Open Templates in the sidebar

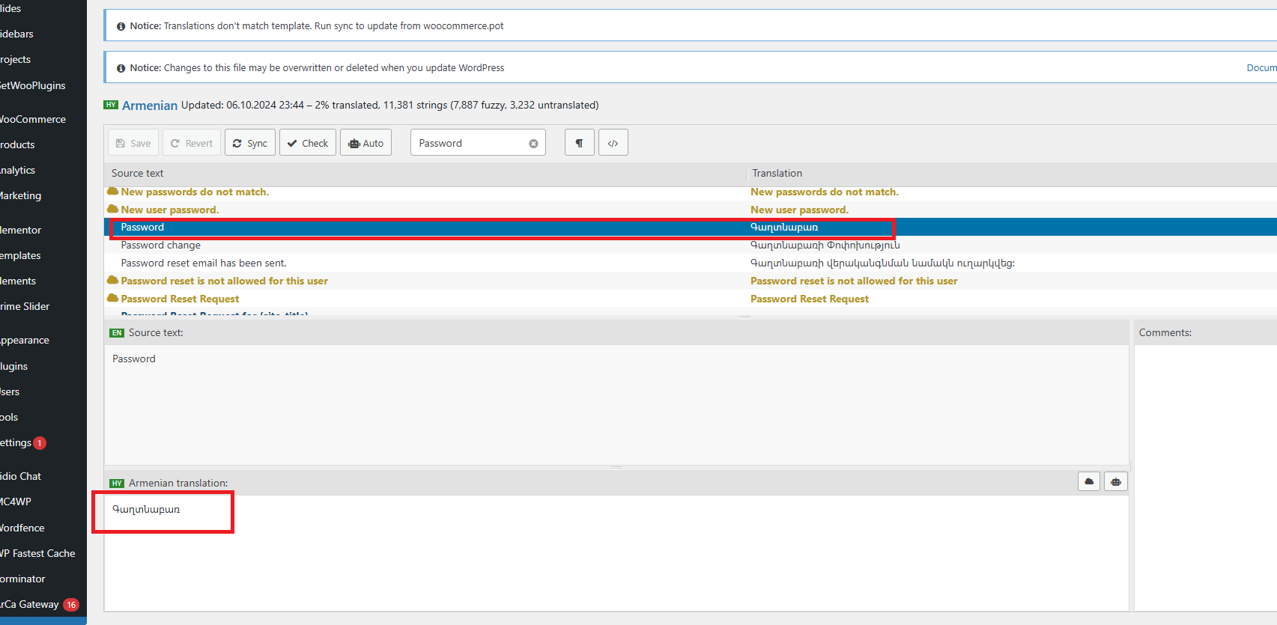click(x=21, y=255)
